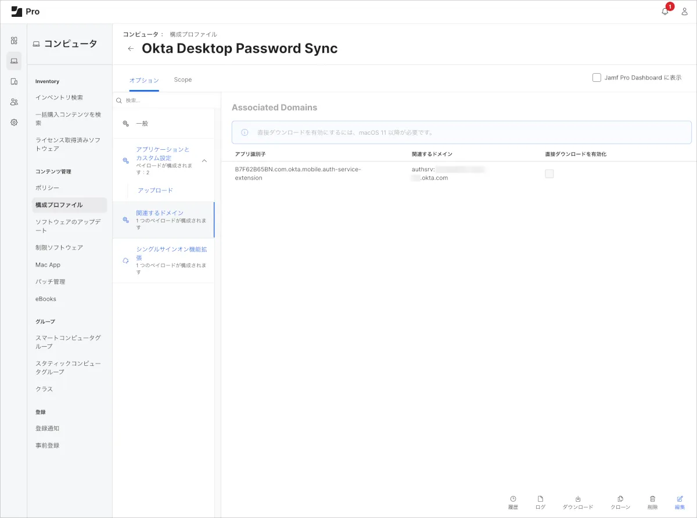Click the 削除 trash icon

tap(652, 499)
